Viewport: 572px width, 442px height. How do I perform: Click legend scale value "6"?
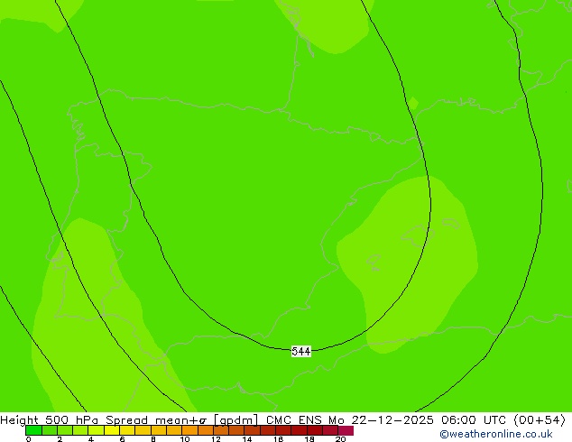tap(122, 439)
